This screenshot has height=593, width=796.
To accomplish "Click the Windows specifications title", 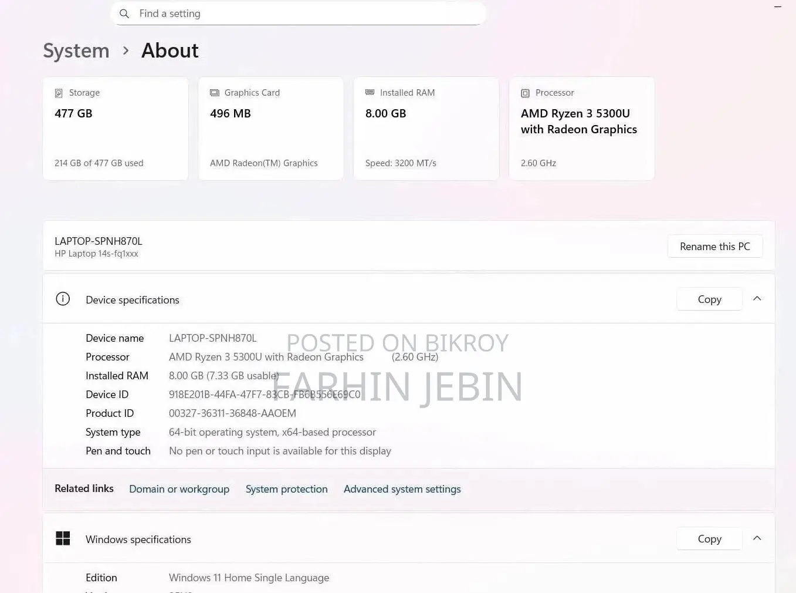I will click(138, 540).
